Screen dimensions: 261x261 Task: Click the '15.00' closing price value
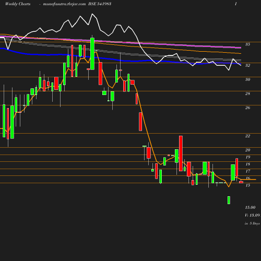coord(250,207)
